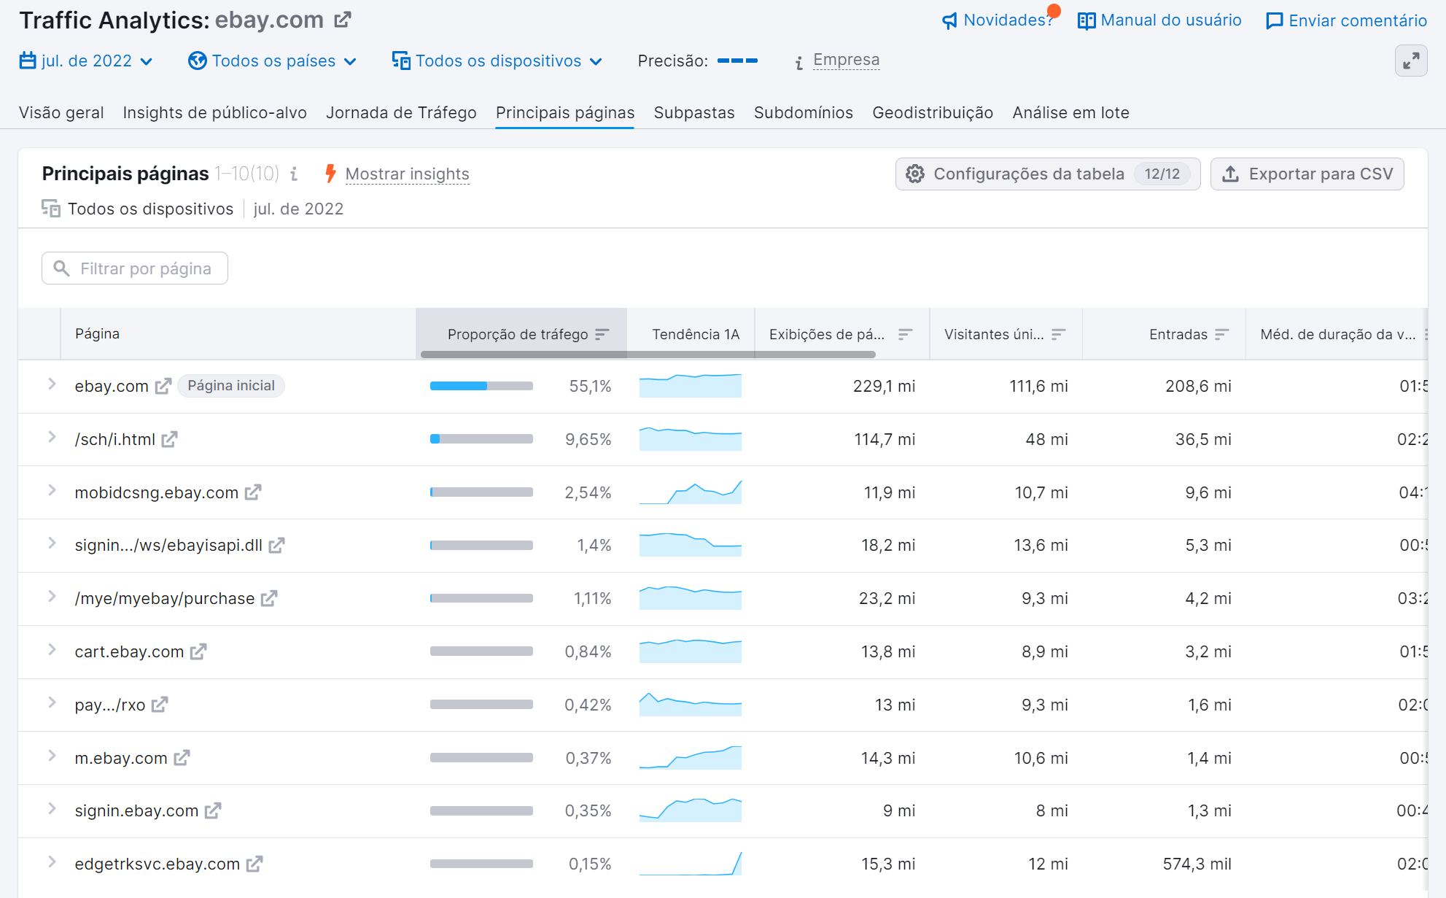Sort by Visitantes únicos icon
This screenshot has width=1446, height=898.
click(x=1059, y=334)
